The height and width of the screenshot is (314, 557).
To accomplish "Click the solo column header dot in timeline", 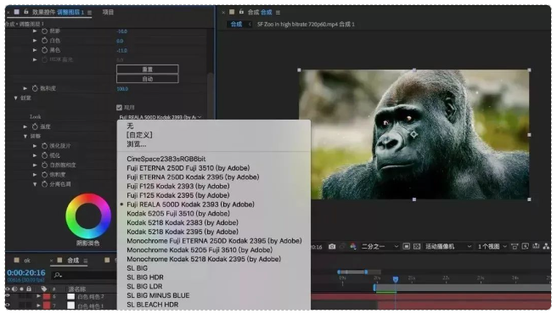I will [x=22, y=289].
